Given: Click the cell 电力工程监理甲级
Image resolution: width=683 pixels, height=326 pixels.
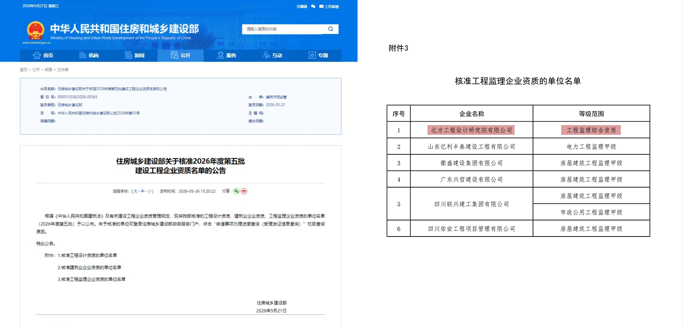Looking at the screenshot, I should [x=591, y=147].
